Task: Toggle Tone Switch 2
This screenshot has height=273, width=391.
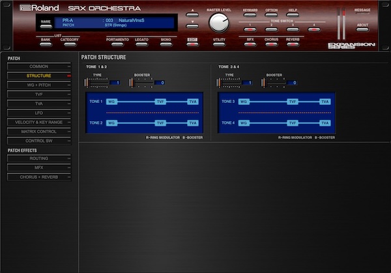Action: tap(271, 30)
